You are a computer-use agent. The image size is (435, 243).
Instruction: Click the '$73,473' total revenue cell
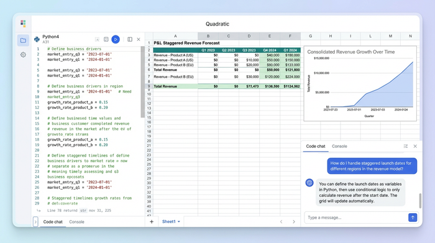click(x=249, y=86)
